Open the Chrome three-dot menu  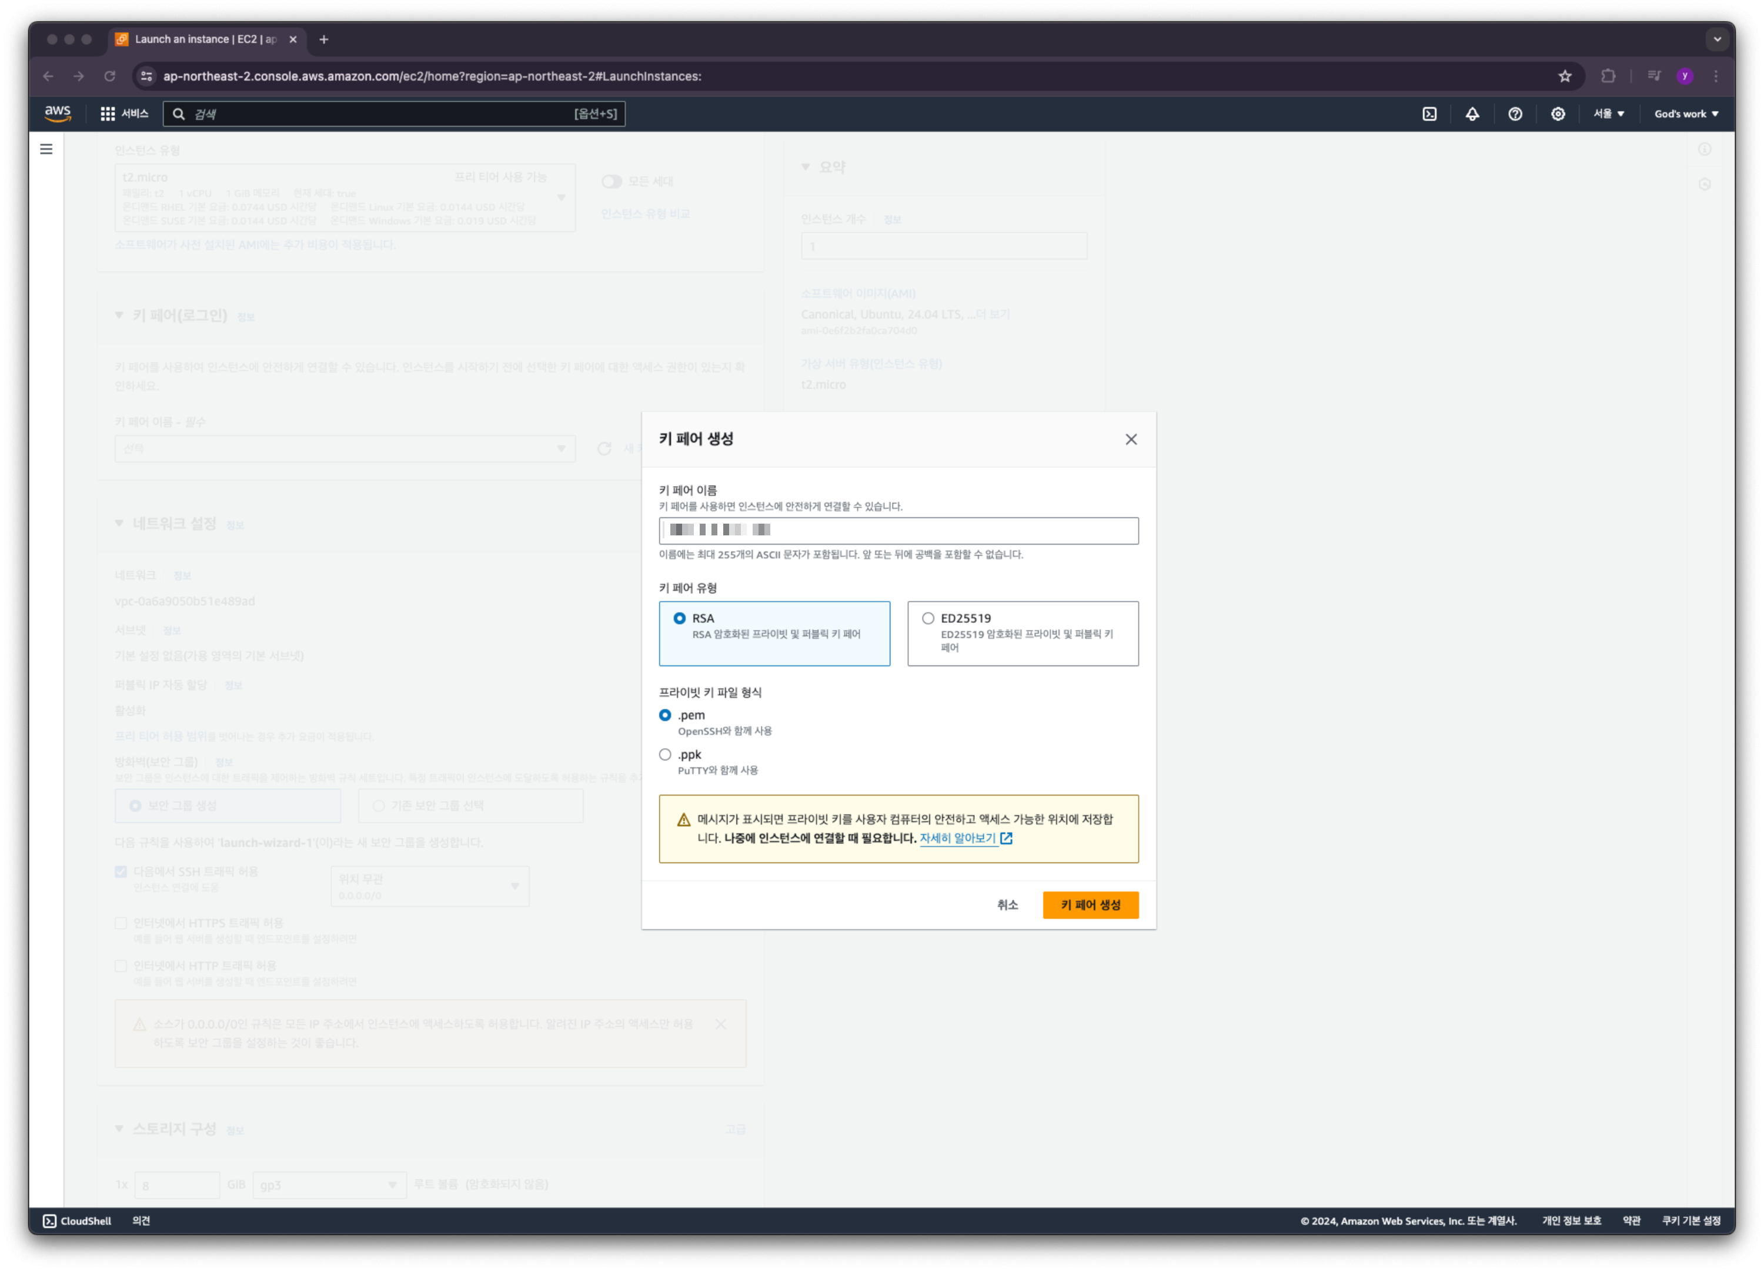(x=1716, y=76)
